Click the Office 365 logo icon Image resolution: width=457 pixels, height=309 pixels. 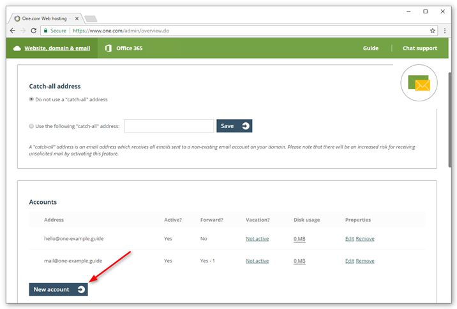(109, 48)
